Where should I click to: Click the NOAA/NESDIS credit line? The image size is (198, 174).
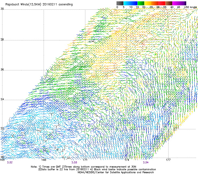point(116,172)
